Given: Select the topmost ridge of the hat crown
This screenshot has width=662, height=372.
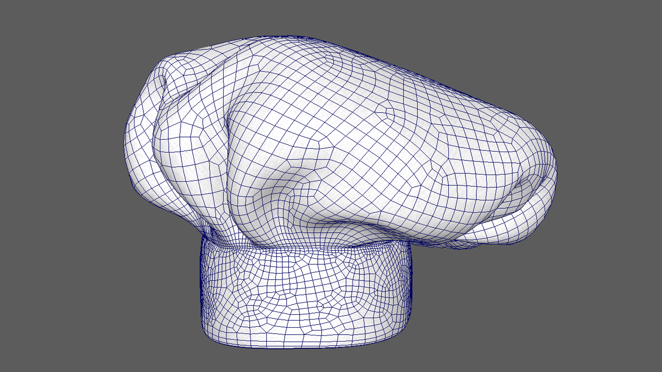Looking at the screenshot, I should (x=290, y=37).
